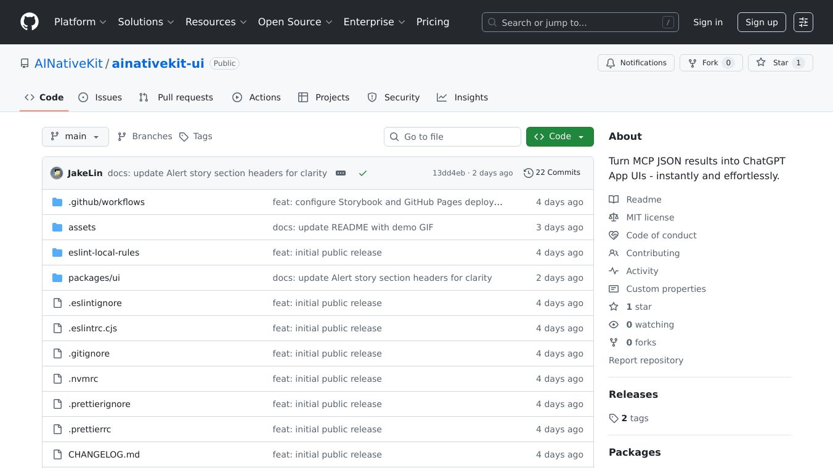The height and width of the screenshot is (468, 833).
Task: Open the packages/ui folder
Action: 94,278
